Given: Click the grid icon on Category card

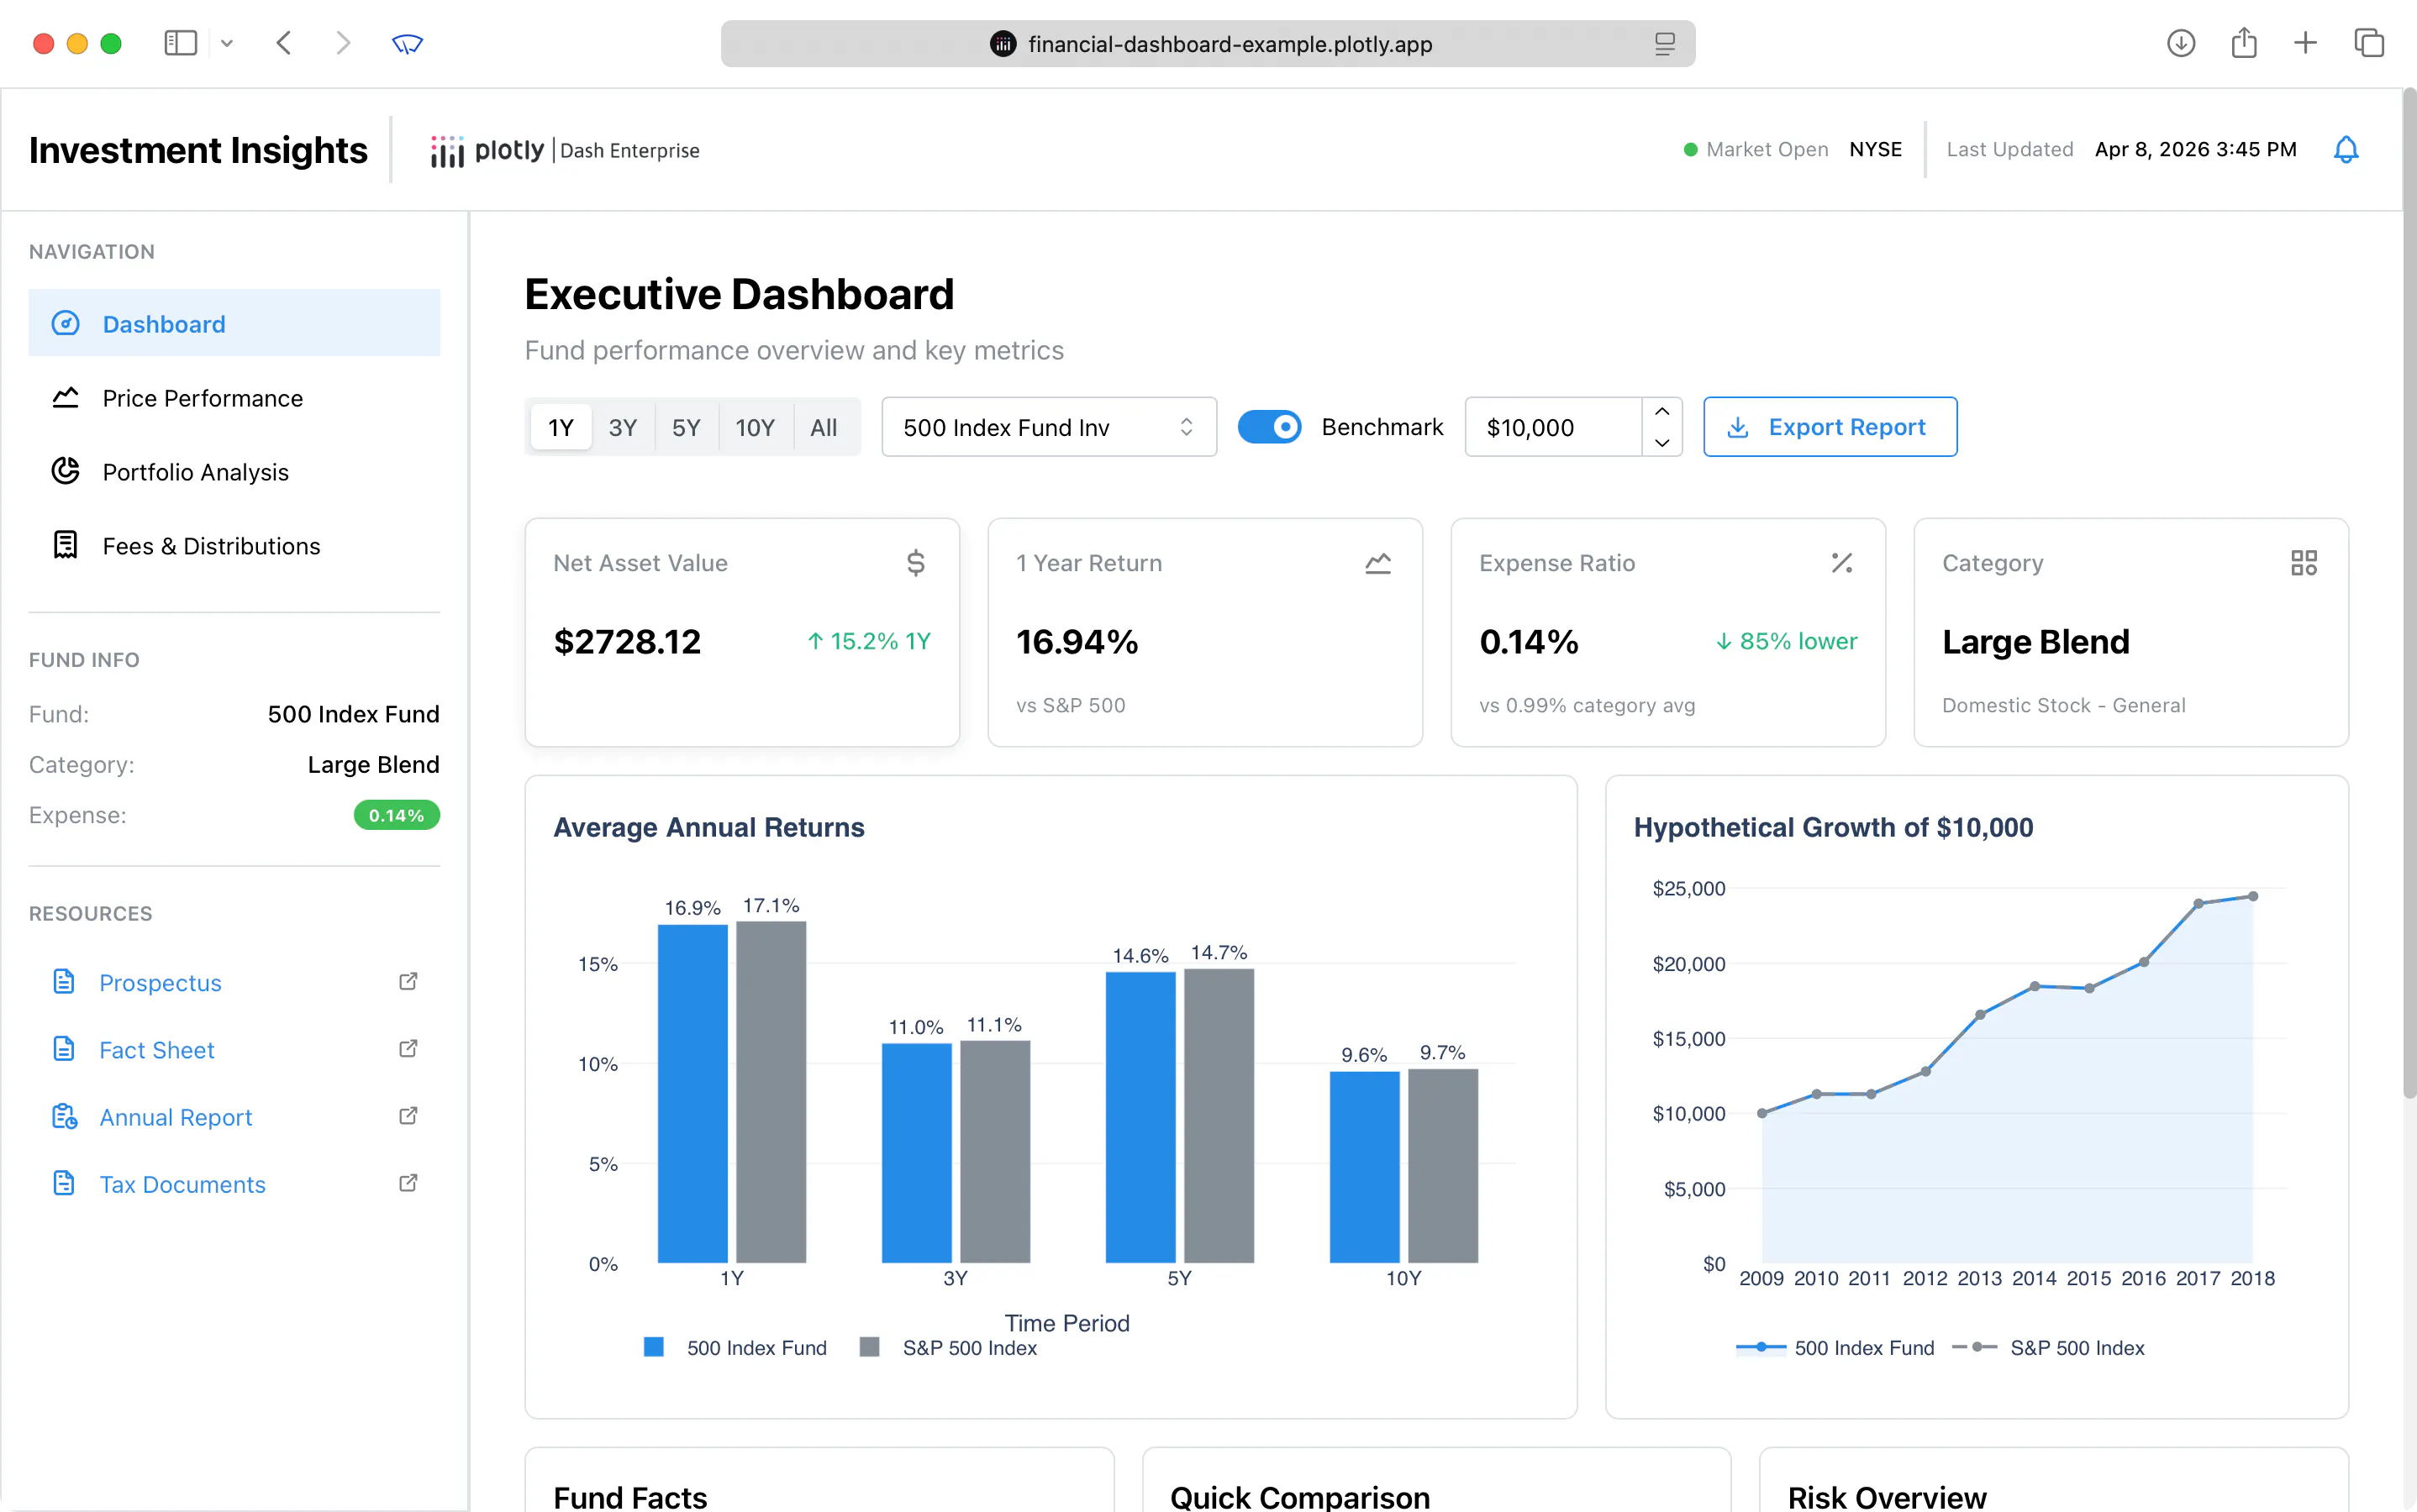Looking at the screenshot, I should 2304,563.
